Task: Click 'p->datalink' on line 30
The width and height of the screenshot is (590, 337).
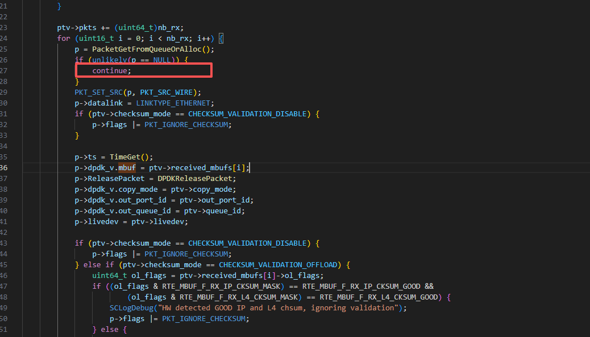Action: 98,103
